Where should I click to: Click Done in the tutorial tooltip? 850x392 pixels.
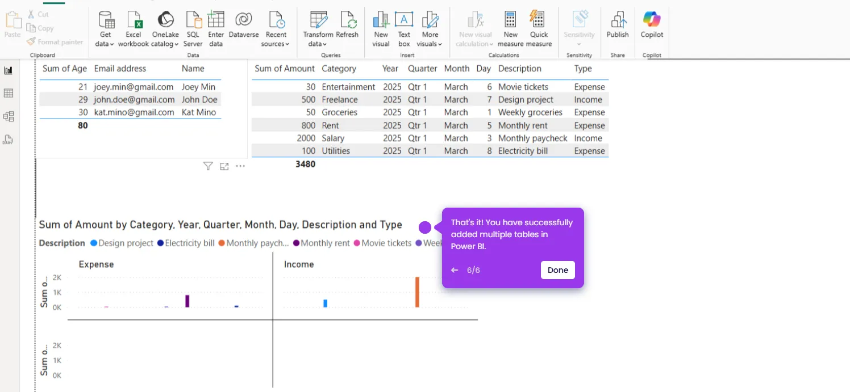click(557, 270)
